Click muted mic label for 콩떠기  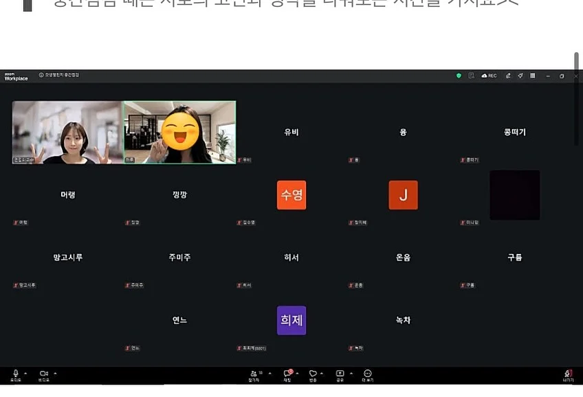click(470, 160)
